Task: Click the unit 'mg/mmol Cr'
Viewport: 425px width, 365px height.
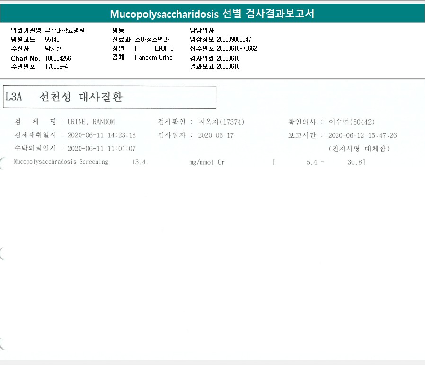Action: (x=207, y=162)
